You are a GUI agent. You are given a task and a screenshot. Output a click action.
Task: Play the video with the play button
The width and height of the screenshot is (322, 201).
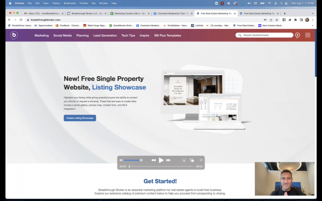(161, 160)
